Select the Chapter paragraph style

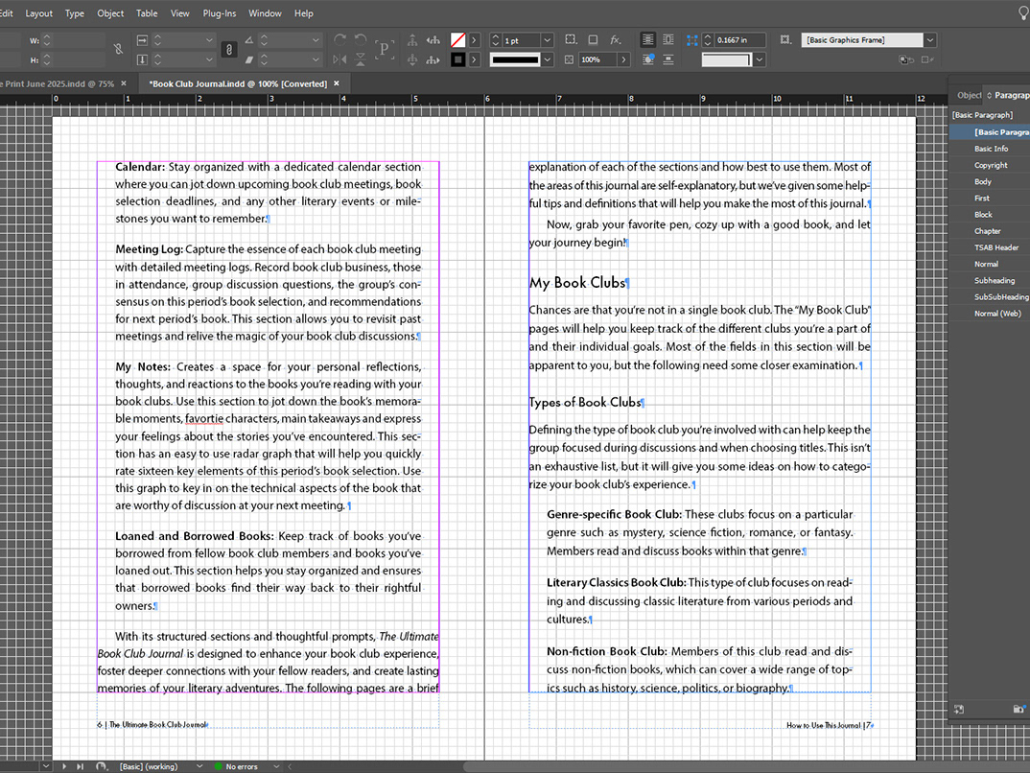[987, 231]
